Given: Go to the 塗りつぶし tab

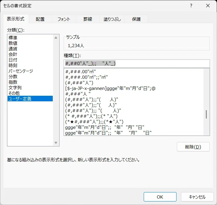Looking at the screenshot, I should (112, 19).
